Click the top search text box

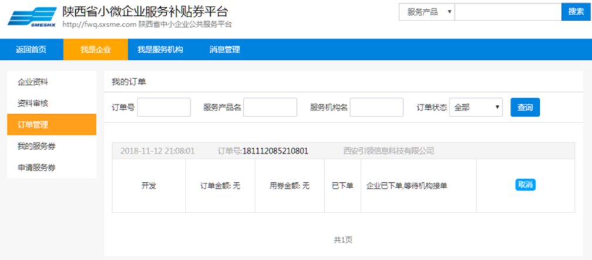(507, 12)
